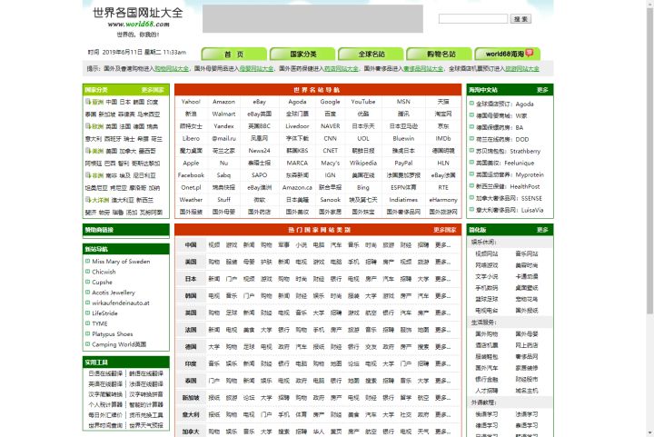Open the YouTube link
The image size is (654, 437).
point(362,102)
